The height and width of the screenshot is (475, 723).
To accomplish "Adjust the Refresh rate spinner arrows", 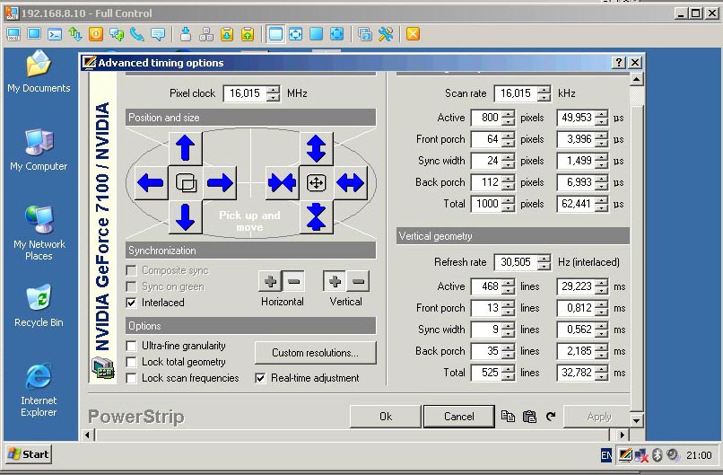I will tap(544, 262).
